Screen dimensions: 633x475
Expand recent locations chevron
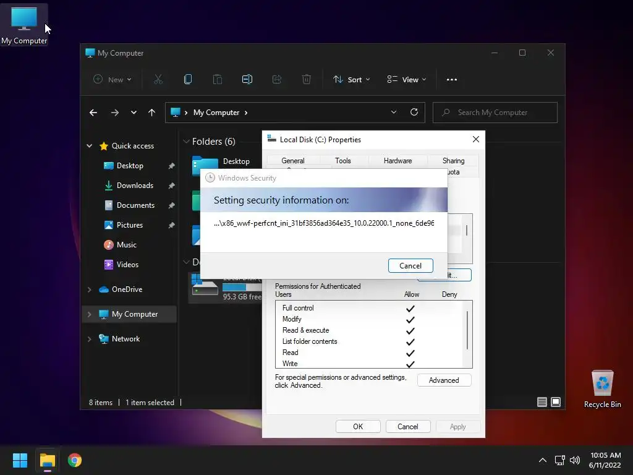[x=134, y=113]
